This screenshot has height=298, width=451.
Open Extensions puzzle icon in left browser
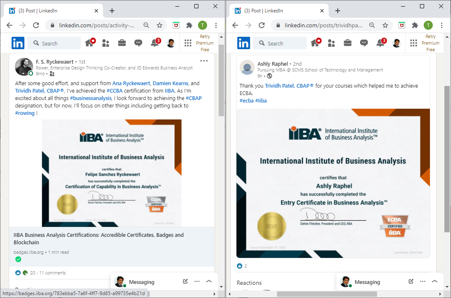[189, 25]
